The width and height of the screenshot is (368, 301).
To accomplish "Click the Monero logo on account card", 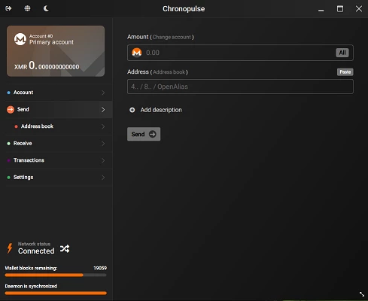I will tap(20, 39).
